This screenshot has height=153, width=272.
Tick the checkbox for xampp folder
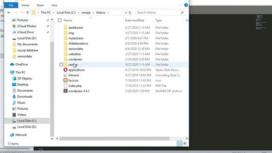point(61,65)
